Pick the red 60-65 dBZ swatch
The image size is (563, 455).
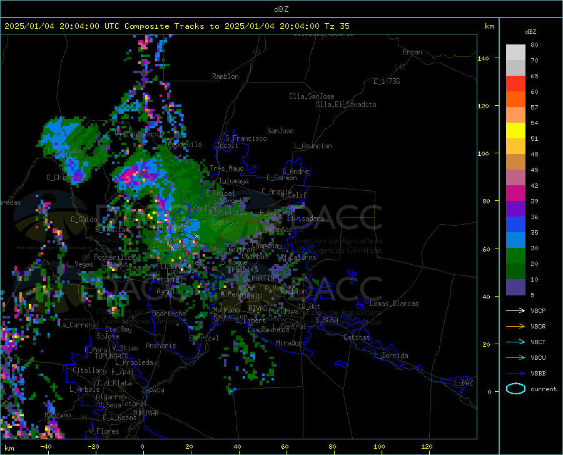tap(515, 84)
